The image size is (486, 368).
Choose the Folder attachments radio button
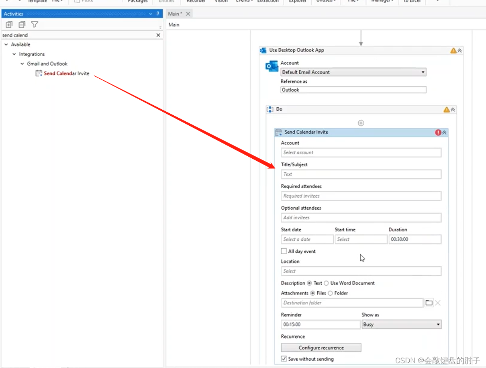click(330, 293)
